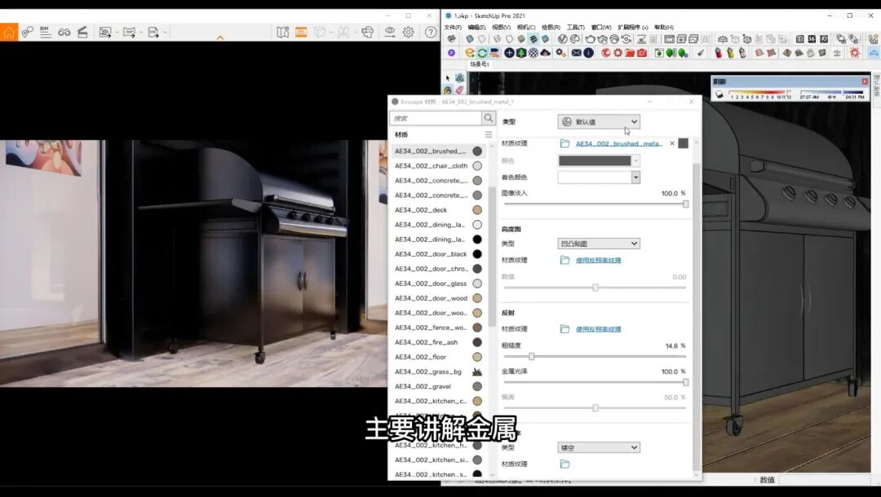The image size is (881, 497).
Task: Click the material search input field
Action: pyautogui.click(x=436, y=119)
